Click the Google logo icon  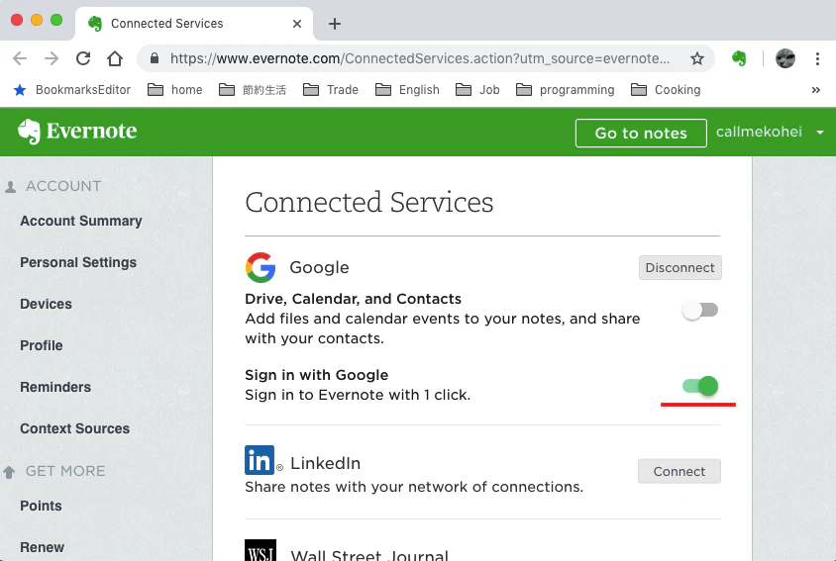[x=261, y=267]
